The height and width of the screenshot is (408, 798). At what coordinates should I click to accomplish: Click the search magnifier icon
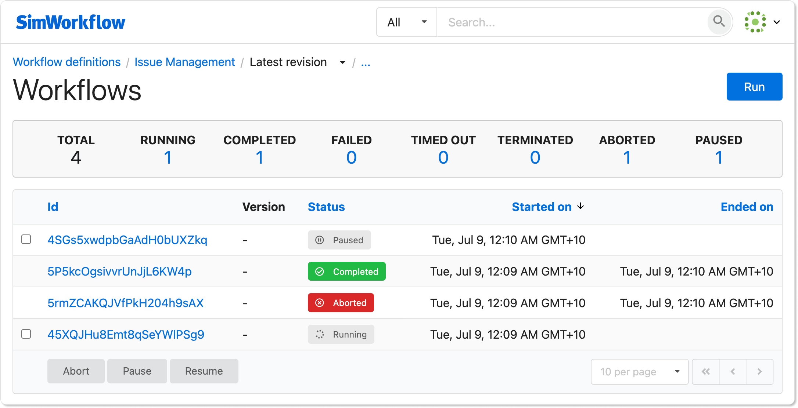(x=719, y=22)
